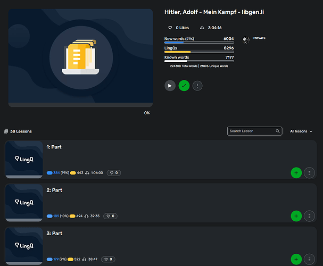Image resolution: width=323 pixels, height=266 pixels.
Task: Like lesson 1: Part heart button
Action: click(114, 173)
